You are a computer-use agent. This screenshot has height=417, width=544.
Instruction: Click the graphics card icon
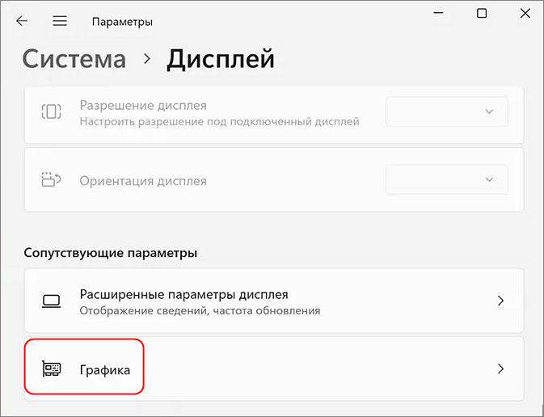click(52, 369)
